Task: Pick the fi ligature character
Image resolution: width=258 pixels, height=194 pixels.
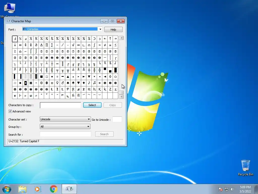Action: click(x=73, y=96)
